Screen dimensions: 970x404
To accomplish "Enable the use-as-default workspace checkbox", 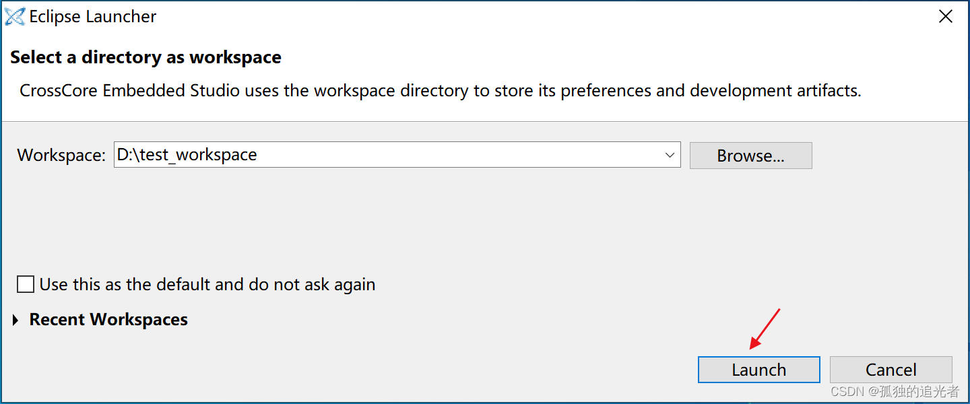I will pos(26,284).
